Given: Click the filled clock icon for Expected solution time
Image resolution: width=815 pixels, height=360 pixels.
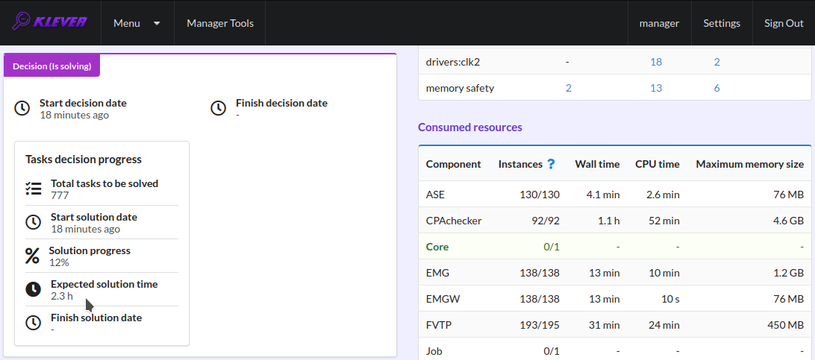Looking at the screenshot, I should click(34, 289).
